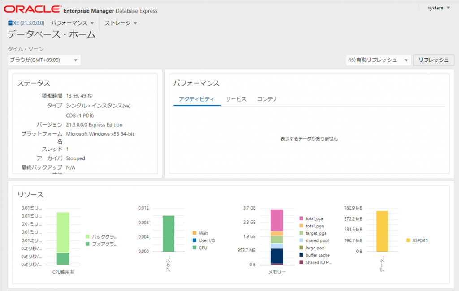This screenshot has height=291, width=459.
Task: Select the アクティビティ tab
Action: coord(197,99)
